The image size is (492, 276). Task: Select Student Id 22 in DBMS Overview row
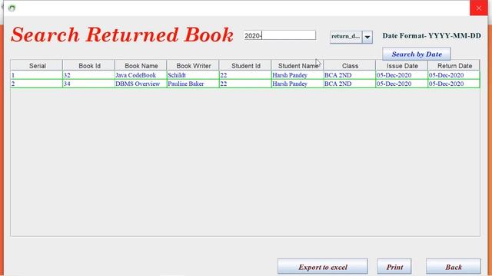(x=245, y=84)
